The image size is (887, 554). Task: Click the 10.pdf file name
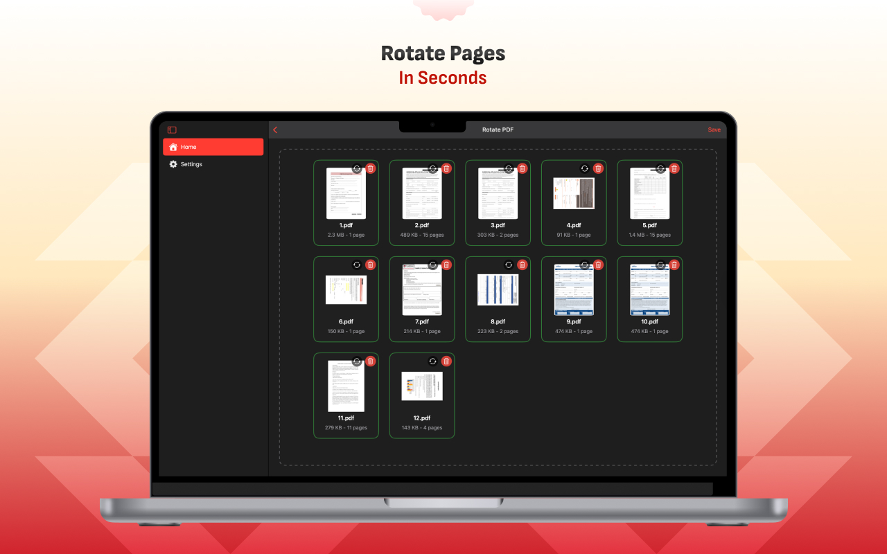click(650, 322)
